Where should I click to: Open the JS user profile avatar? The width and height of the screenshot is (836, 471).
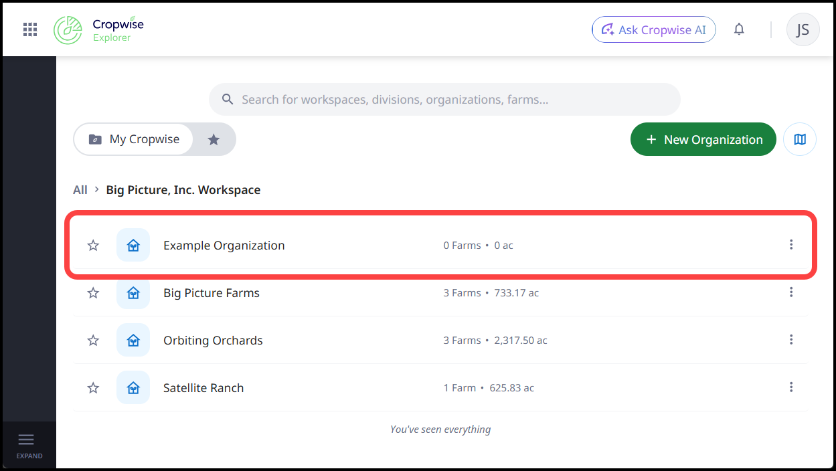803,29
